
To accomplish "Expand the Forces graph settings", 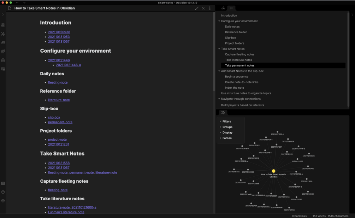I will pos(227,138).
